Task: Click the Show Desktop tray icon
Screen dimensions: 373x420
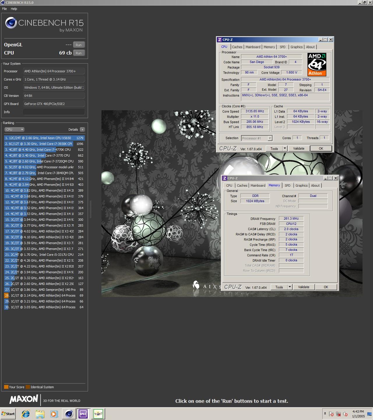Action: pyautogui.click(x=370, y=414)
